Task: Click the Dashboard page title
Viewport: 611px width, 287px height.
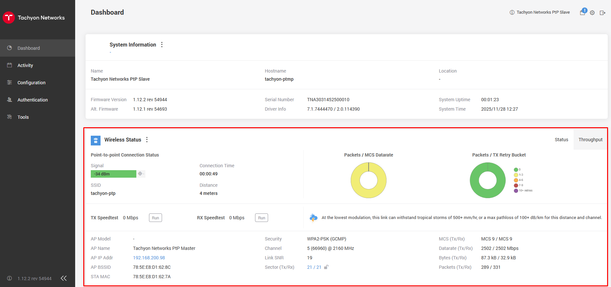Action: point(107,12)
